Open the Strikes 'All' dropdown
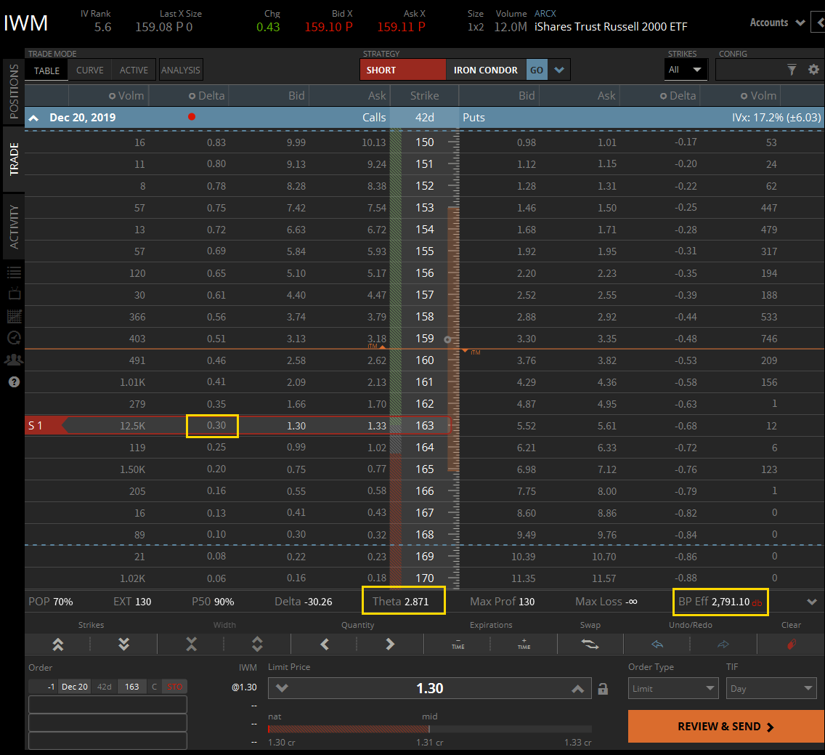The width and height of the screenshot is (825, 755). [x=686, y=70]
